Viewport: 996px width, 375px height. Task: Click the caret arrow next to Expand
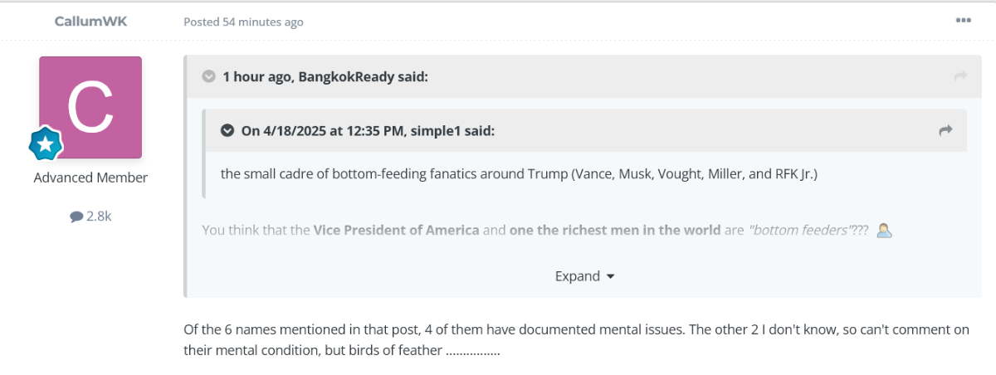(610, 277)
